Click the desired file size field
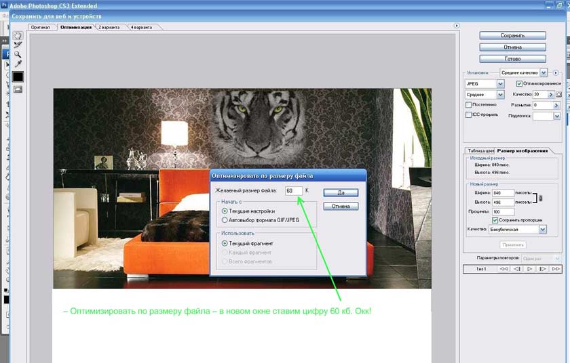Screen dimensions: 570x363 (x=294, y=191)
